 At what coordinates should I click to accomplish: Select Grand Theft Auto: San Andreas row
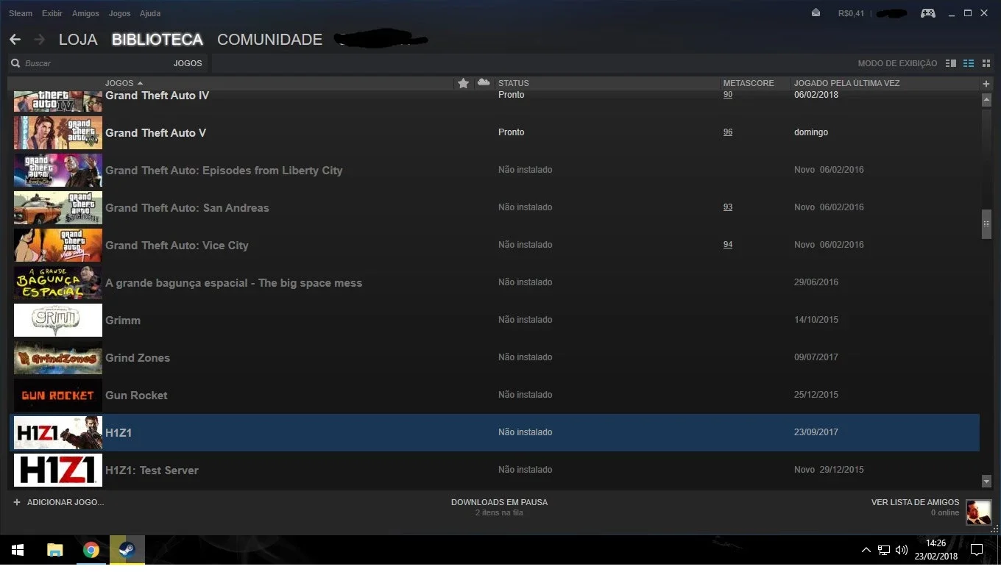(495, 208)
